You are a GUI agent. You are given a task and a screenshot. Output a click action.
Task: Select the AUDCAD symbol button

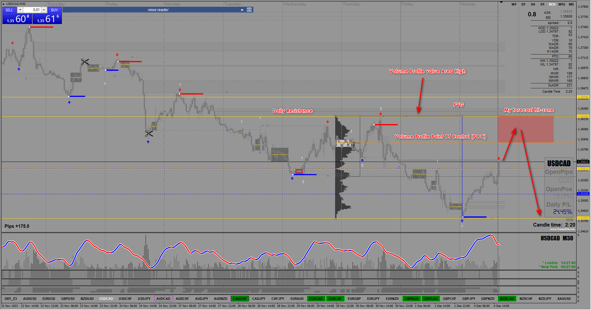pyautogui.click(x=163, y=299)
